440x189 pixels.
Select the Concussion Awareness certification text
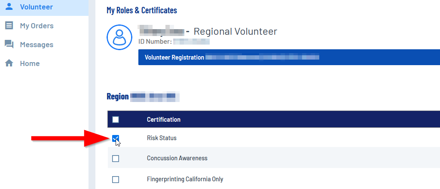coord(177,158)
